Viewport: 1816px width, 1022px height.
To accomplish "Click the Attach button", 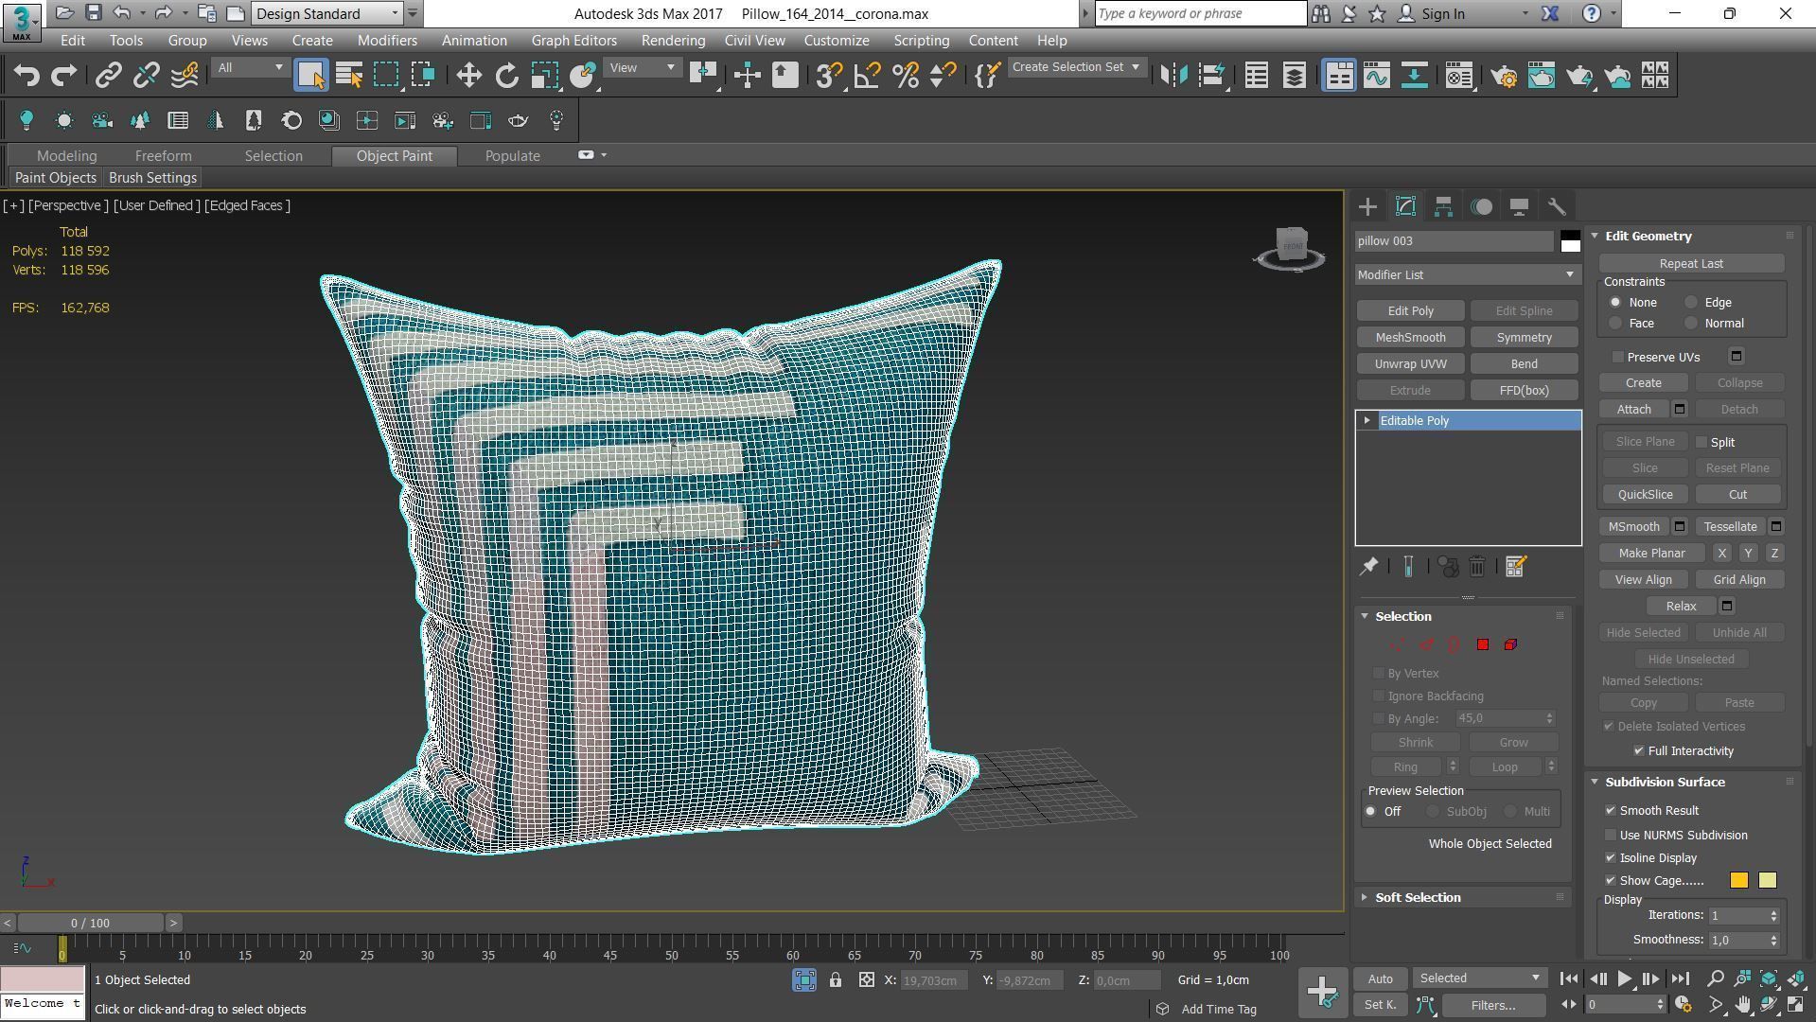I will [x=1633, y=410].
